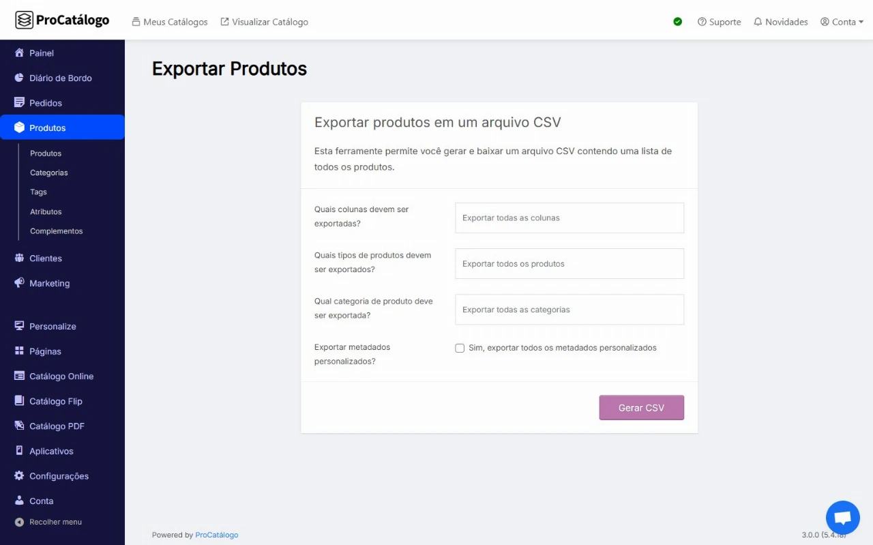Go to Meus Catálogos in the top bar

tap(170, 22)
